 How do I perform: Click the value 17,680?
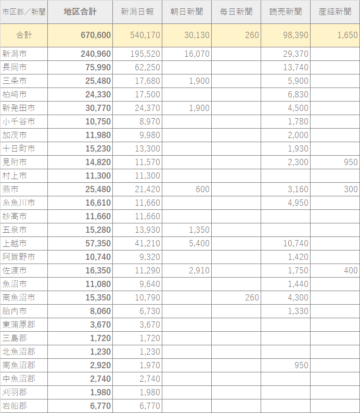pyautogui.click(x=147, y=81)
